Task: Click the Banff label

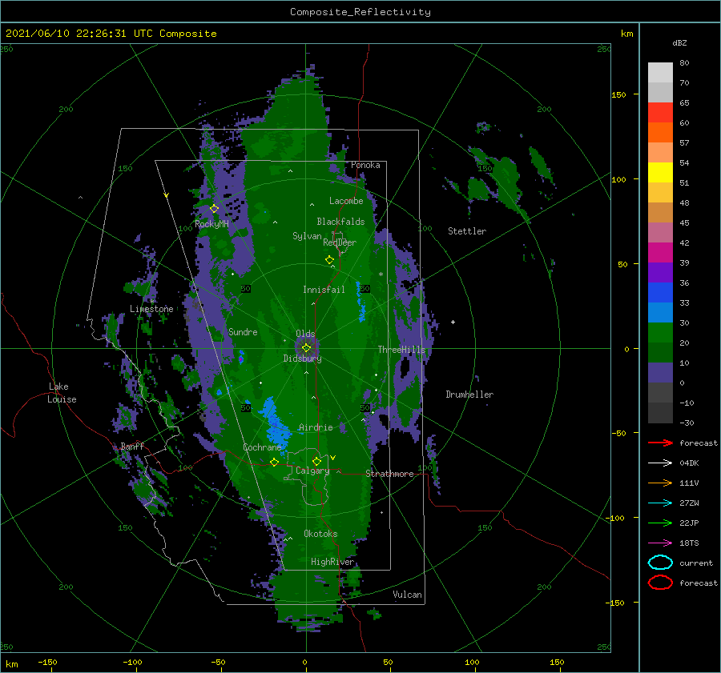Action: (132, 446)
